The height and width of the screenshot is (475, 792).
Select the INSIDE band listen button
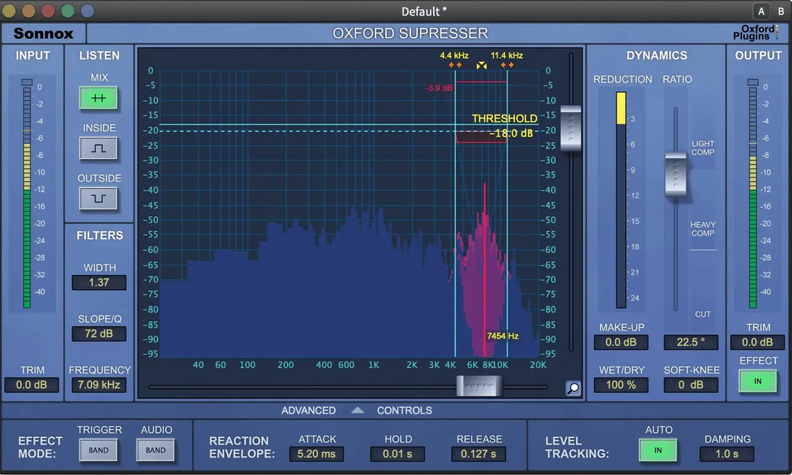click(98, 148)
